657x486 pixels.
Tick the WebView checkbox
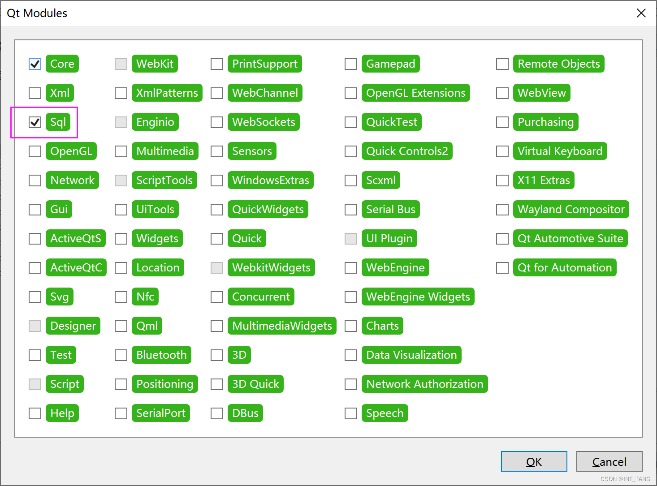(x=502, y=93)
